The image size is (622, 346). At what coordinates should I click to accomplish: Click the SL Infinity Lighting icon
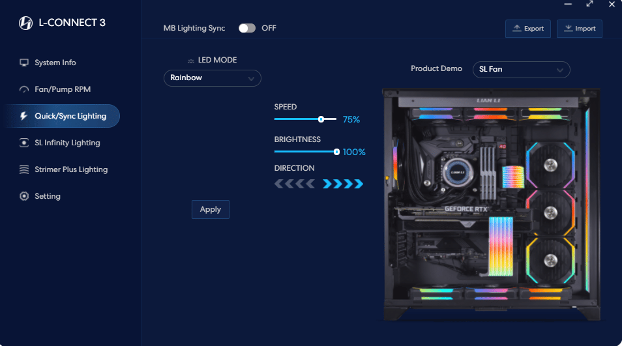24,143
